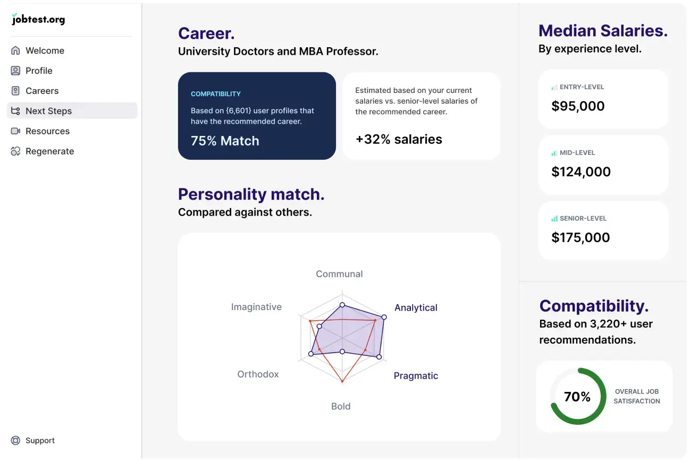Click the 70% job satisfaction progress ring
Viewport: 690px width, 462px height.
(577, 396)
